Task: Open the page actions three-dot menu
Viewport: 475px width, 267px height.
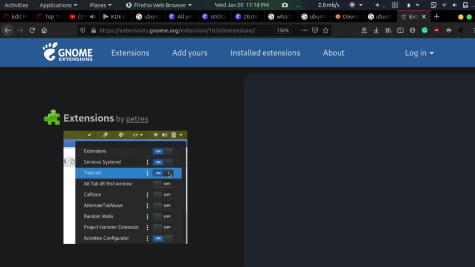Action: [304, 30]
